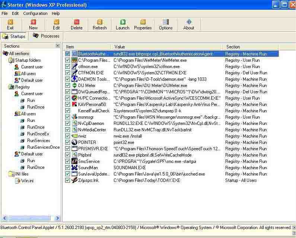Close the Sections panel with its X button
Image resolution: width=296 pixels, height=238 pixels.
[58, 46]
